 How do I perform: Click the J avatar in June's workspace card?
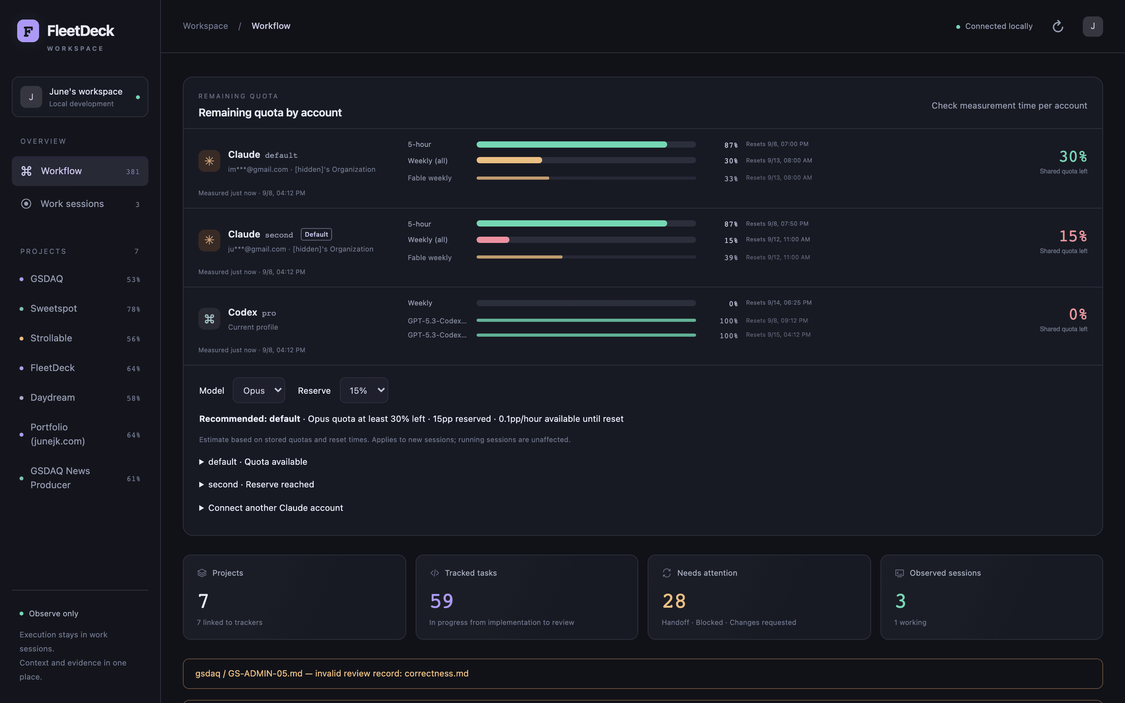pyautogui.click(x=31, y=97)
